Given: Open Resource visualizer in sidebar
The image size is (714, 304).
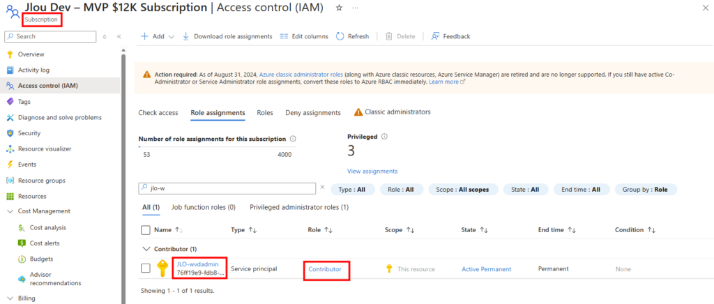Looking at the screenshot, I should click(x=44, y=149).
